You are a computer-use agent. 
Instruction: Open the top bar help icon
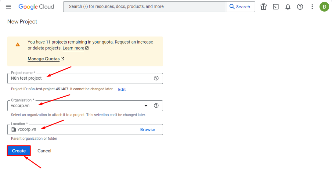point(300,7)
